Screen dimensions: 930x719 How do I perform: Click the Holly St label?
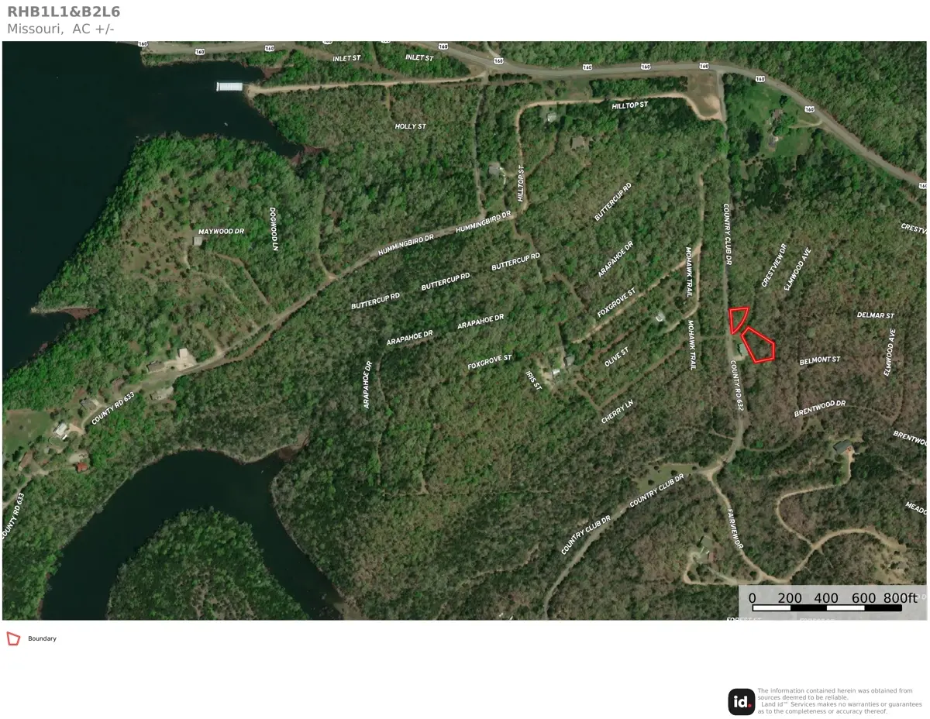pos(411,126)
